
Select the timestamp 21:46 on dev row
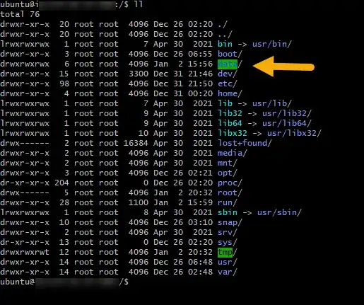[200, 74]
